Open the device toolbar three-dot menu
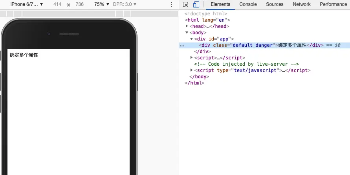350x175 pixels. click(x=171, y=4)
